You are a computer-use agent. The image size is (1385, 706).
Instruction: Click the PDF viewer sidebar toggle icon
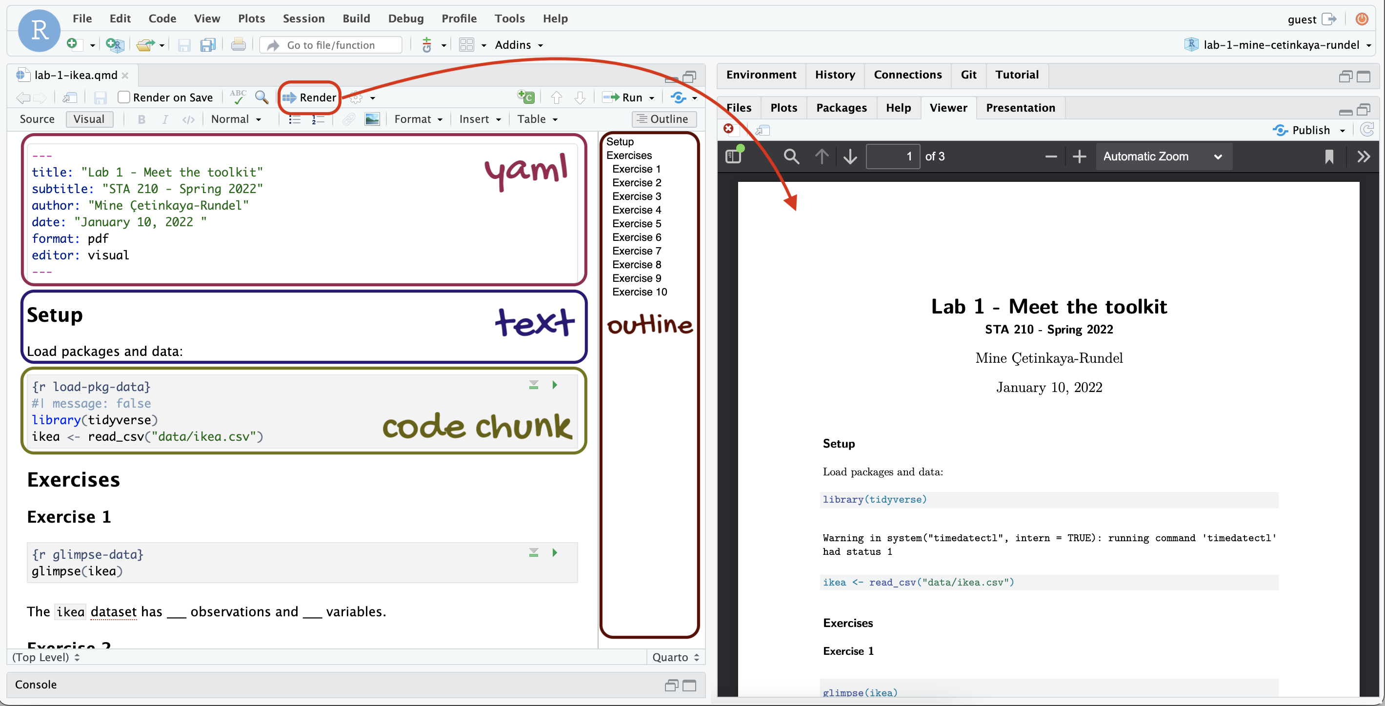[x=733, y=157]
